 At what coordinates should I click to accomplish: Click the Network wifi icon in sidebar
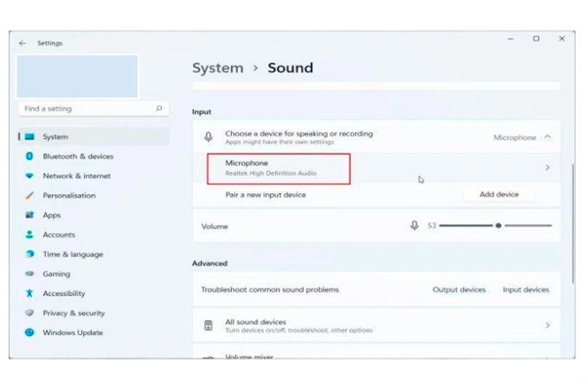(29, 176)
